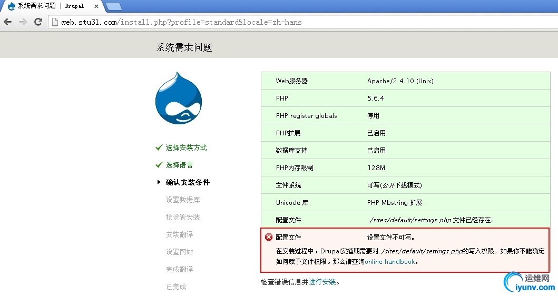Click the browser back arrow

tap(7, 22)
